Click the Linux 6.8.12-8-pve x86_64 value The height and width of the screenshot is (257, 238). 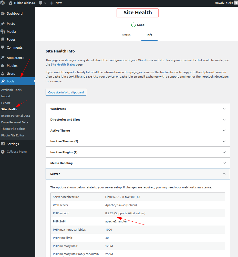[x=122, y=197]
